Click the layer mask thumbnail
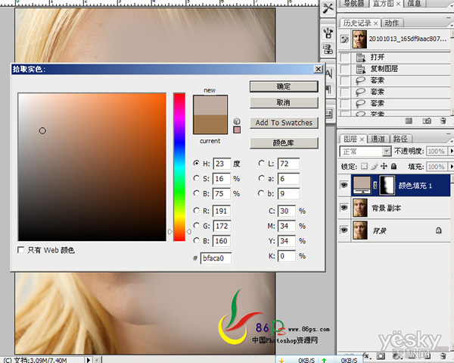This screenshot has height=363, width=454. click(x=387, y=185)
